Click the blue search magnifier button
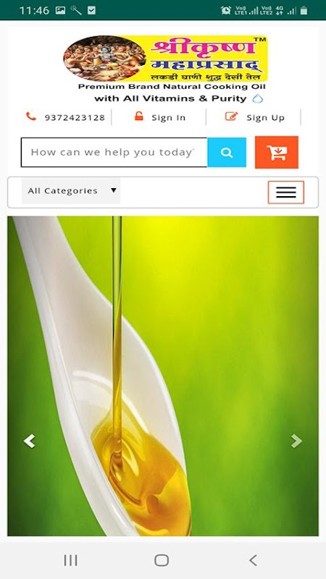326x579 pixels. (227, 152)
